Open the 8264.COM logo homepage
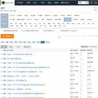This screenshot has width=98, height=98. pos(8,3)
